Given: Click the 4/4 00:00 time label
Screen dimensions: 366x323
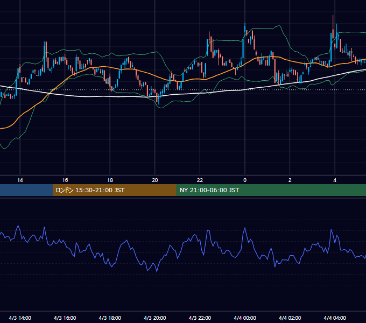Looking at the screenshot, I should pos(245,318).
